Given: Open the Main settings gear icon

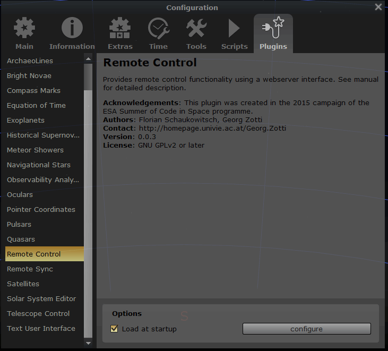Looking at the screenshot, I should 24,28.
